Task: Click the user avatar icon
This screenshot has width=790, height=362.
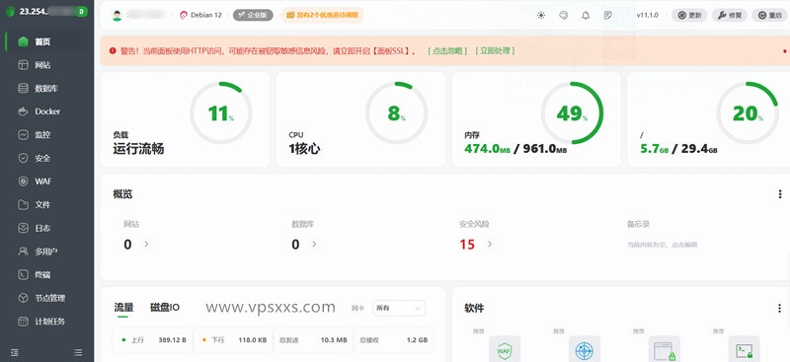Action: pyautogui.click(x=118, y=15)
